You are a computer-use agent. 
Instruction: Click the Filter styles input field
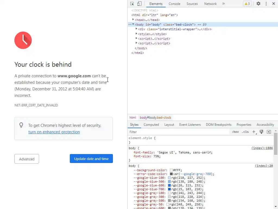(179, 132)
